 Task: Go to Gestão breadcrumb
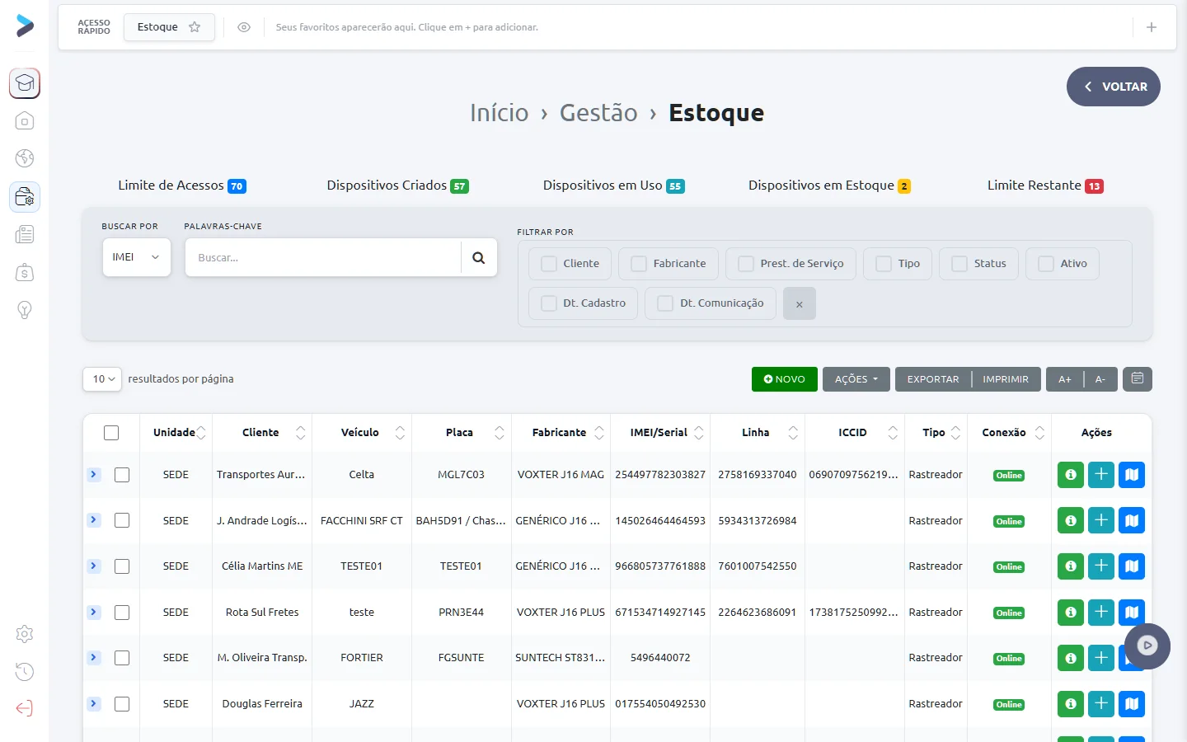598,113
